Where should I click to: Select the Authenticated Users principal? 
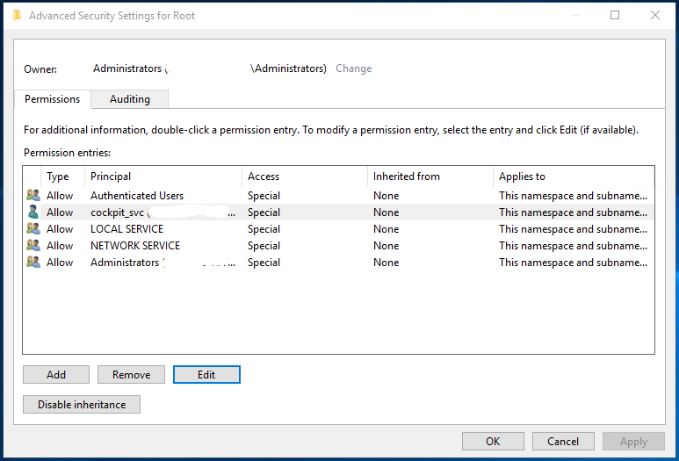point(137,196)
